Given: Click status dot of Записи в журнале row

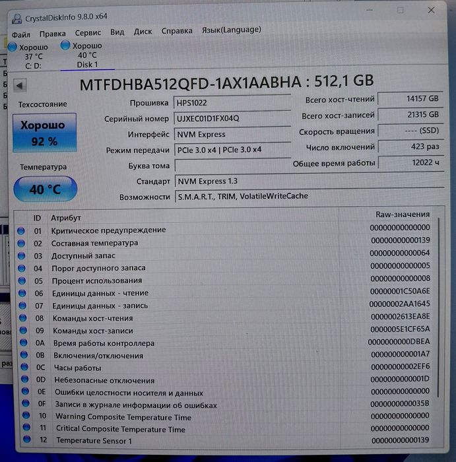Looking at the screenshot, I should click(x=26, y=403).
